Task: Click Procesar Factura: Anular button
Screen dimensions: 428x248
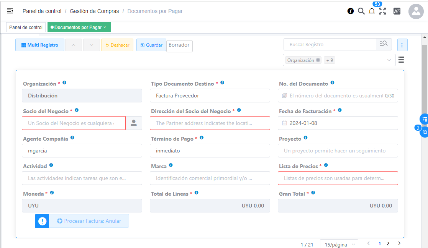Action: (x=89, y=221)
